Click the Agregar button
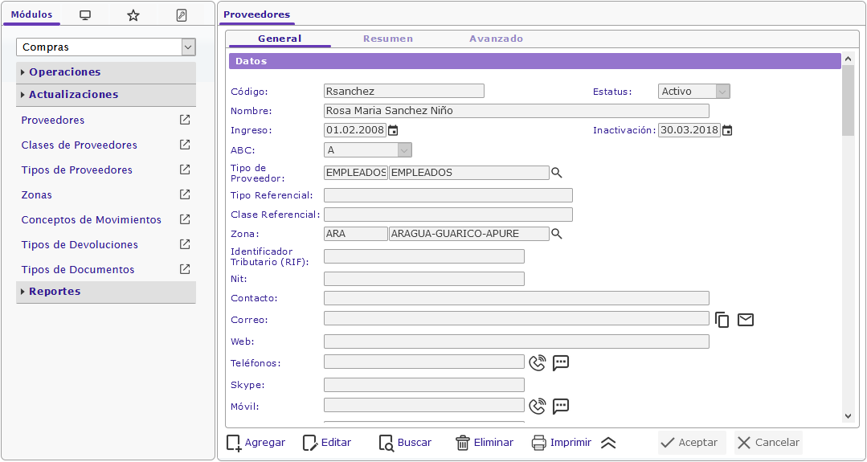 256,443
